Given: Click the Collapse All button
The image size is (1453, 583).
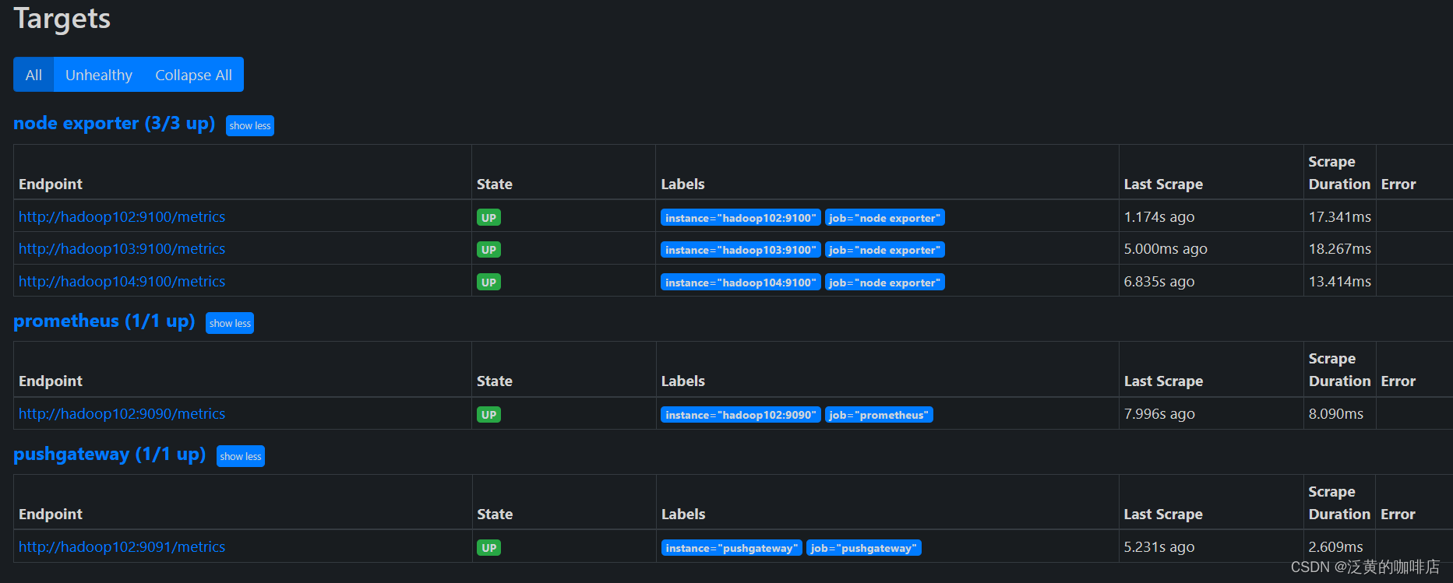Looking at the screenshot, I should (x=193, y=75).
